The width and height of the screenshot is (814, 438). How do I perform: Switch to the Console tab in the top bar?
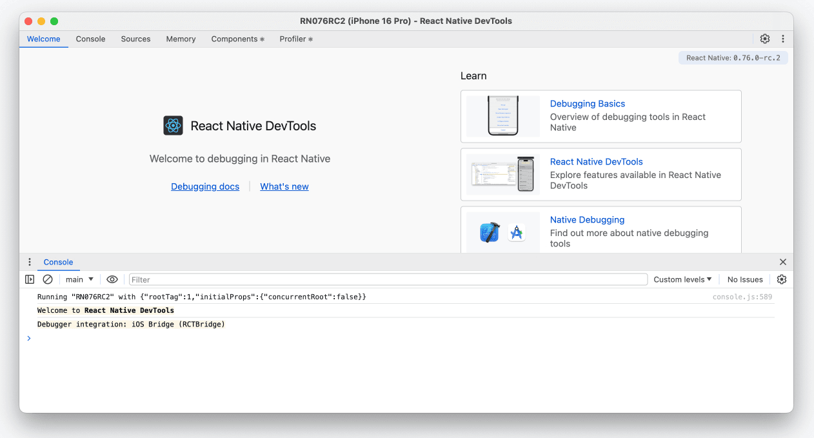coord(90,39)
